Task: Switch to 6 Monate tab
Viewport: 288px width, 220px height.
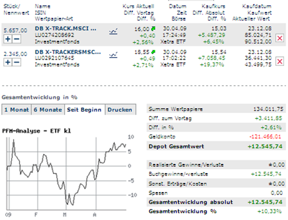Action: click(48, 110)
